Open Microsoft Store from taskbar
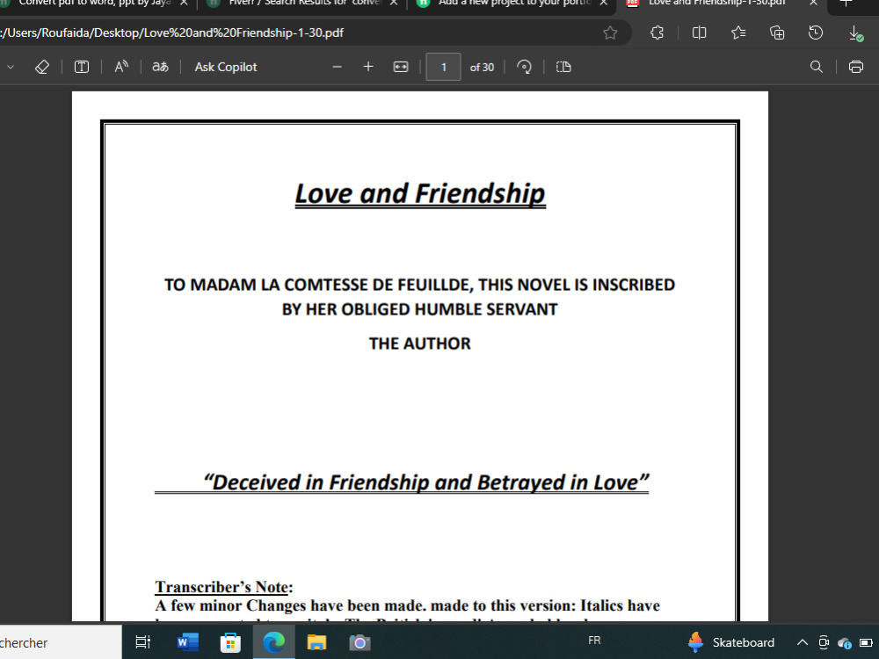The height and width of the screenshot is (659, 879). click(230, 643)
